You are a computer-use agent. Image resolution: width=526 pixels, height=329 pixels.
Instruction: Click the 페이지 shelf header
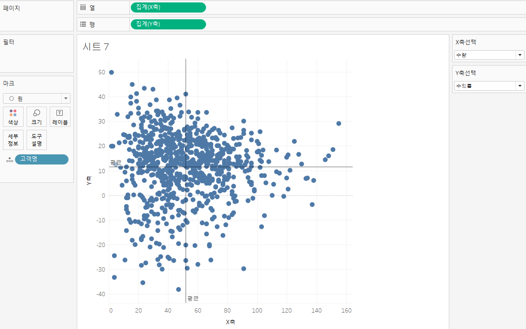tap(12, 8)
